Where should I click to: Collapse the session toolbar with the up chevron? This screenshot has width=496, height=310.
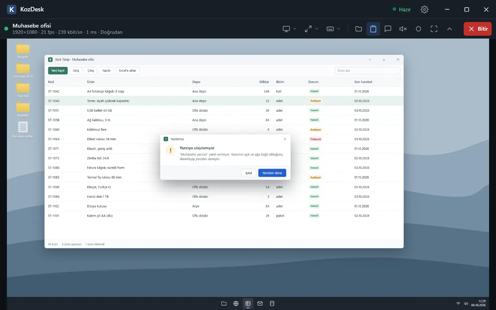449,29
